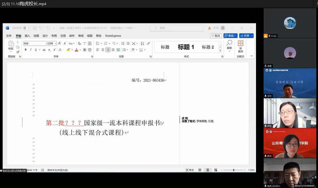Screen dimensions: 318x188
Task: Switch to the NoteExpress tab
Action: (113, 36)
